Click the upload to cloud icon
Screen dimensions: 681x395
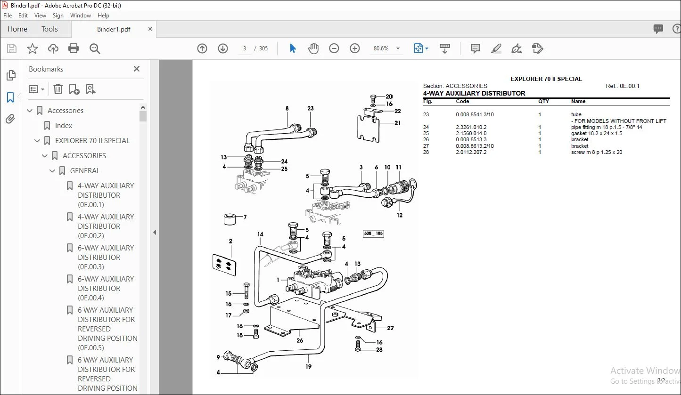(53, 48)
